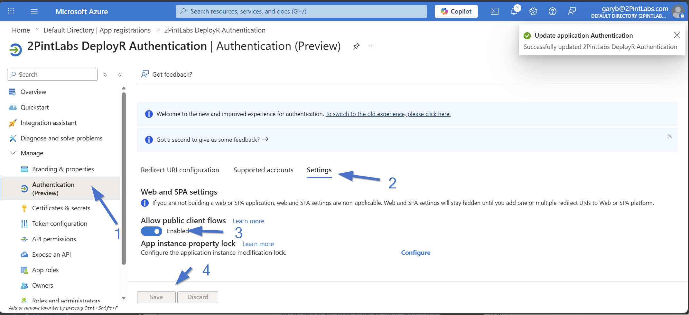Toggle Allow public client flows switch
Screen dimensions: 689x315
click(x=152, y=231)
